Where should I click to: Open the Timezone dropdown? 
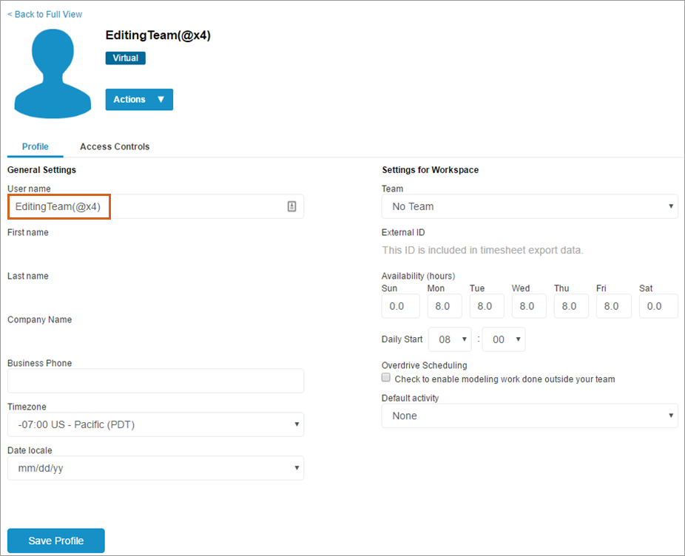[x=155, y=424]
